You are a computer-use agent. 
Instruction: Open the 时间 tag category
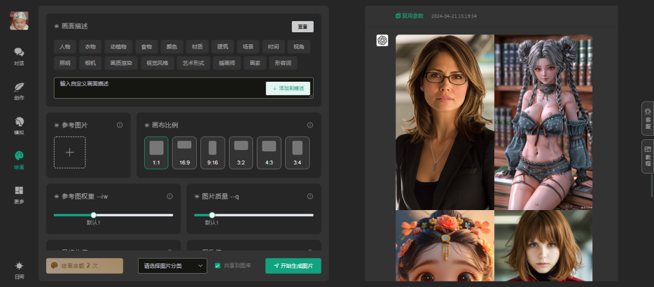[274, 47]
